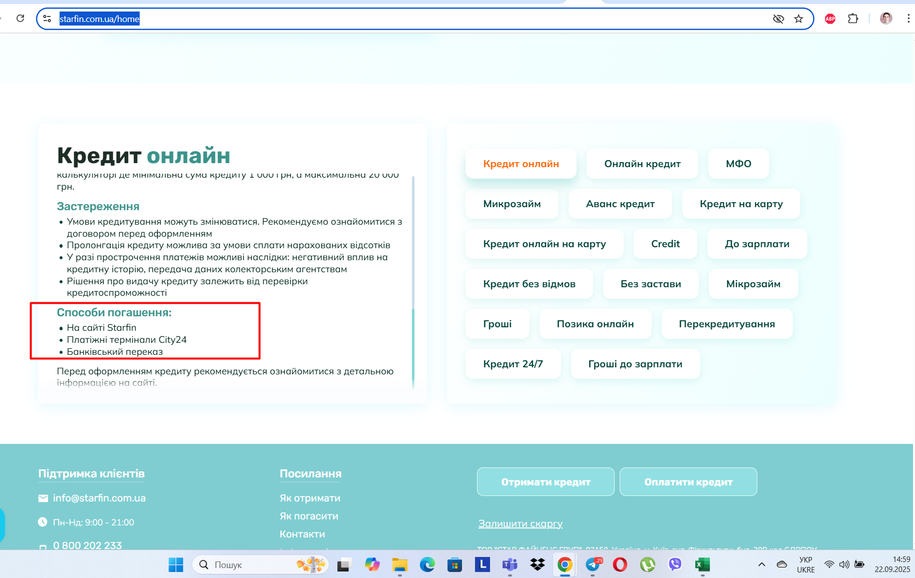Click the envelope icon beside the email
The width and height of the screenshot is (915, 578).
click(43, 498)
